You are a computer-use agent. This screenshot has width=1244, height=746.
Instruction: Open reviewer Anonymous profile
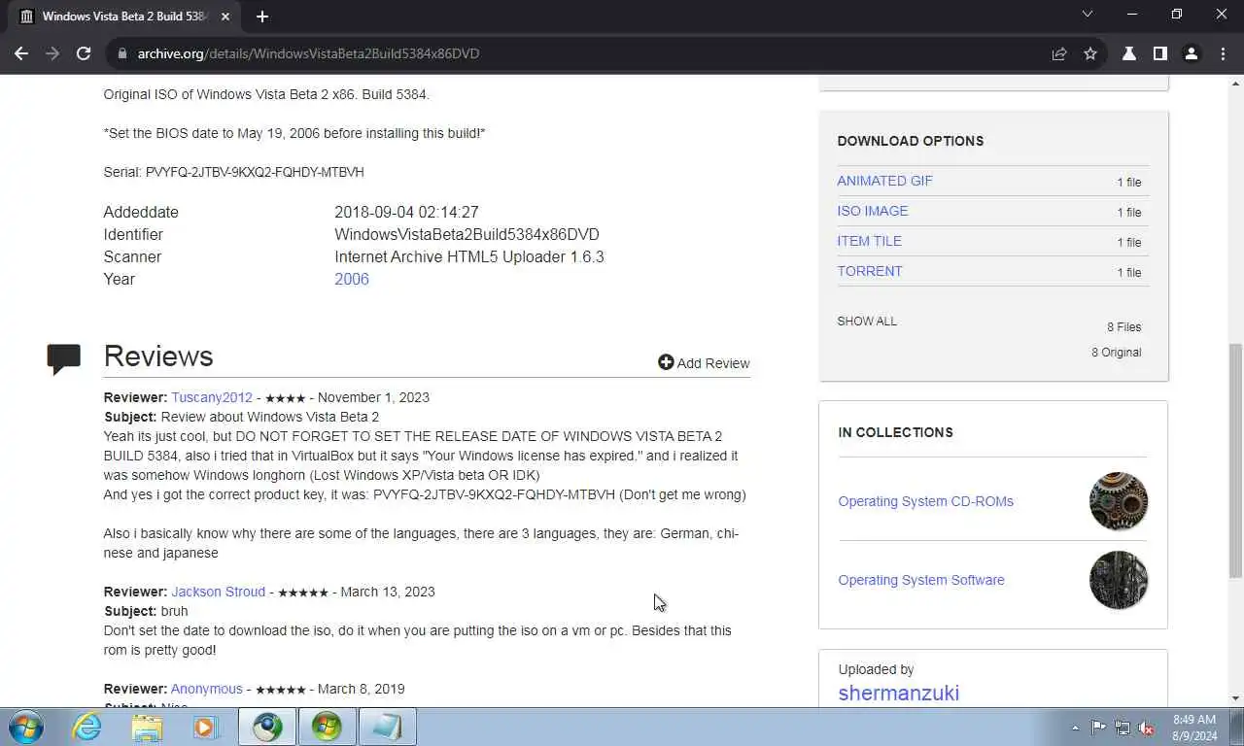207,689
